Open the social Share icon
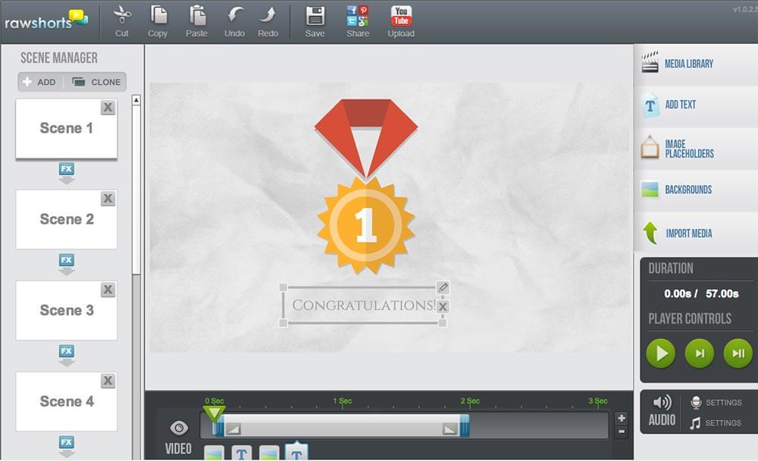Viewport: 758px width, 461px height. tap(358, 17)
